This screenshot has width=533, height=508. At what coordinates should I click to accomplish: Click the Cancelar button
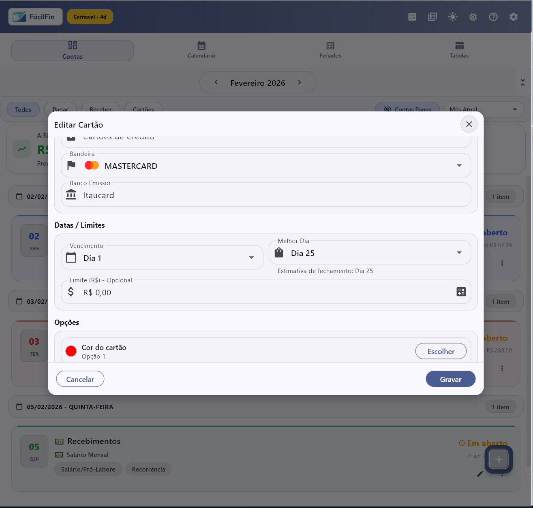click(x=80, y=379)
